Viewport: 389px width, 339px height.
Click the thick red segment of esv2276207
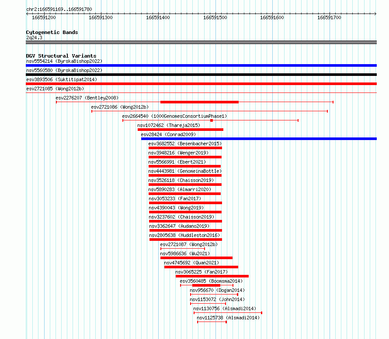tap(199, 102)
